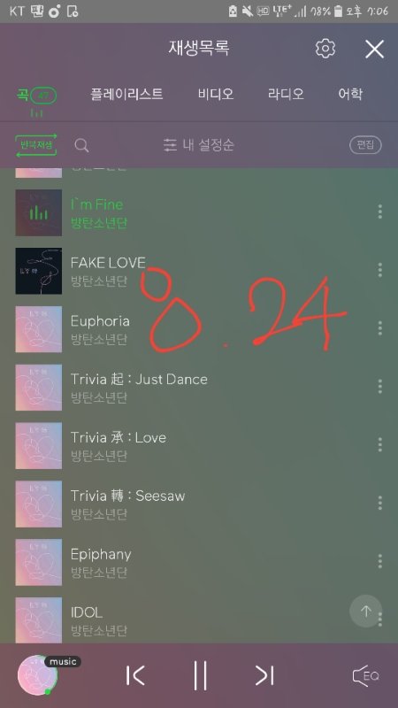The height and width of the screenshot is (708, 398).
Task: Open playlist settings gear icon
Action: (325, 49)
